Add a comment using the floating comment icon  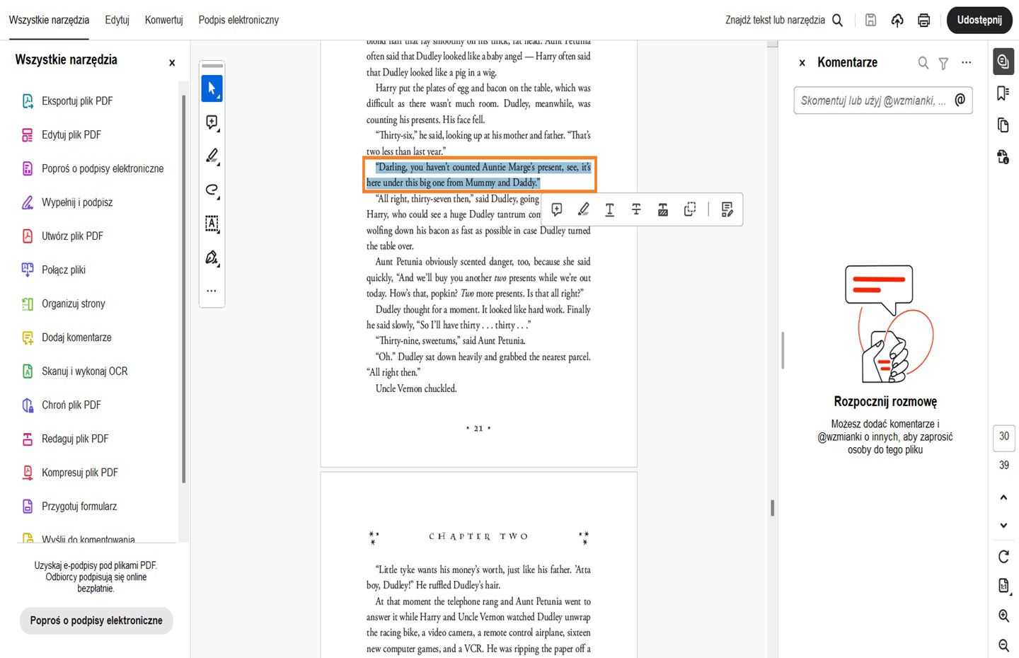(x=557, y=209)
